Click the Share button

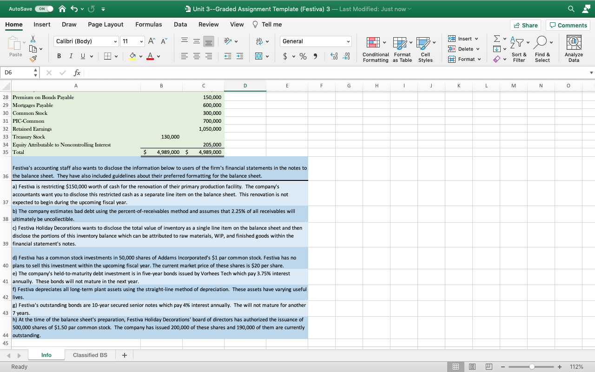tap(525, 25)
